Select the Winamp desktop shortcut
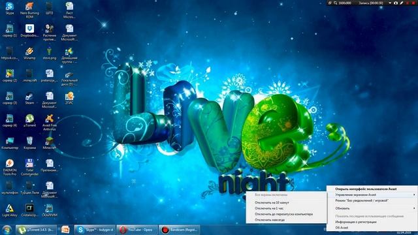The image size is (418, 235). (x=29, y=53)
